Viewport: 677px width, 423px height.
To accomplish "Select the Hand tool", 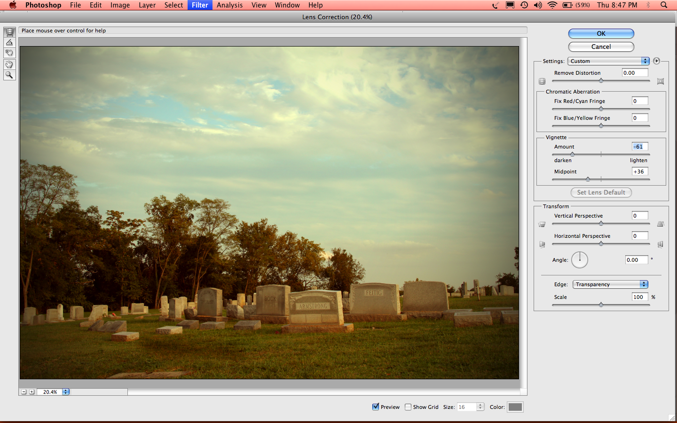I will tap(9, 64).
